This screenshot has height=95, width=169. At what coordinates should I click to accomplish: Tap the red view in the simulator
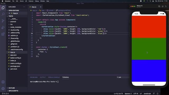pos(149,27)
